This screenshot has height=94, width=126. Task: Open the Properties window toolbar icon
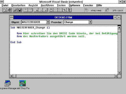(30, 10)
